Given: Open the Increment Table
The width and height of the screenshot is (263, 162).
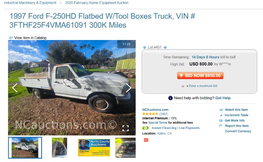Looking at the screenshot, I should [236, 115].
